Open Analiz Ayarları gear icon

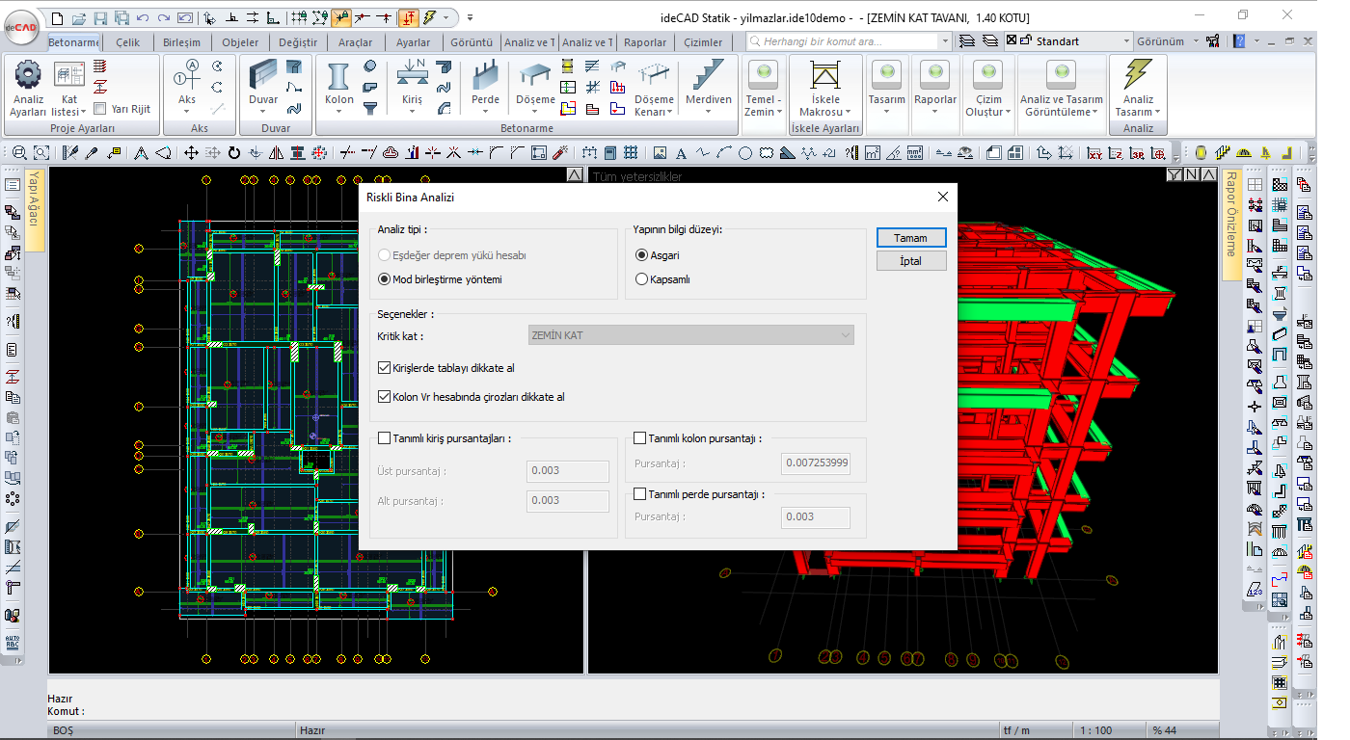28,75
